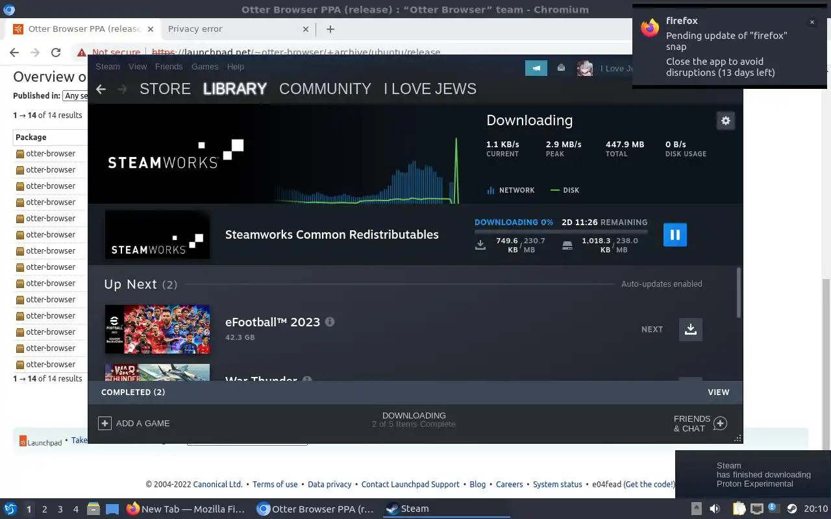Open a new Chromium tab with plus
This screenshot has width=831, height=519.
330,29
